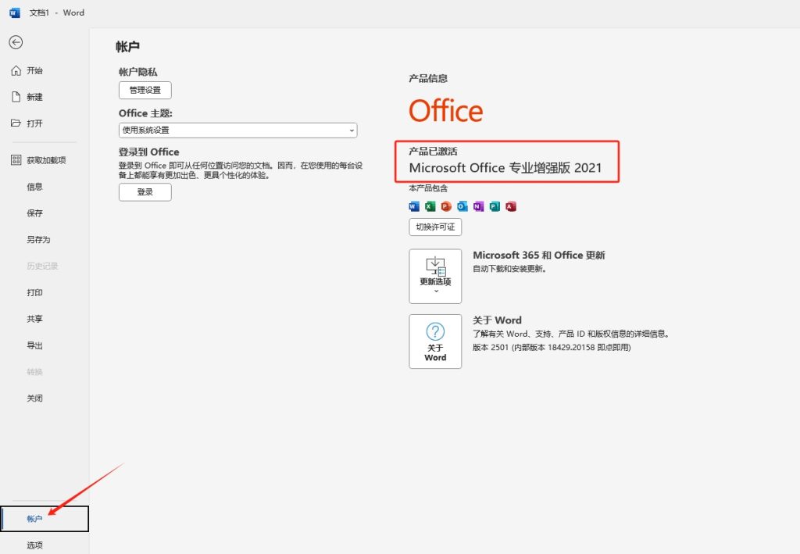Click the Access app icon
Viewport: 800px width, 554px height.
[x=511, y=206]
